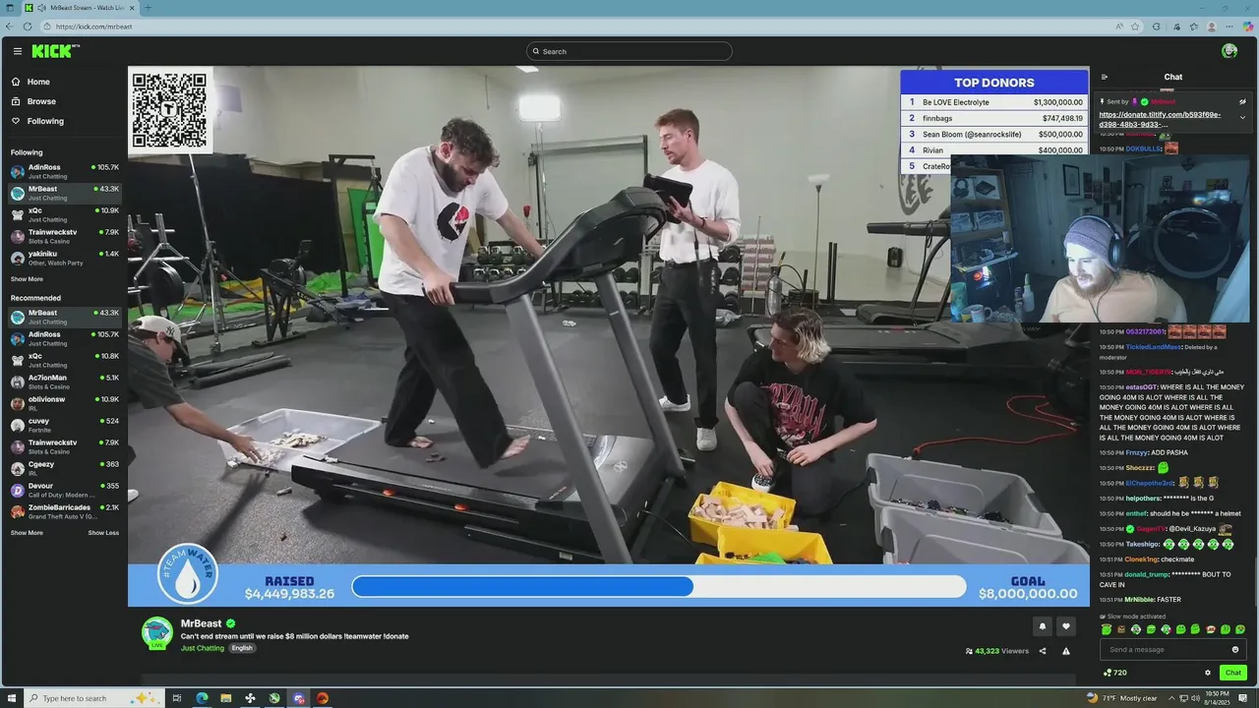
Task: Click the first quick emote in the chat row
Action: (x=1107, y=629)
